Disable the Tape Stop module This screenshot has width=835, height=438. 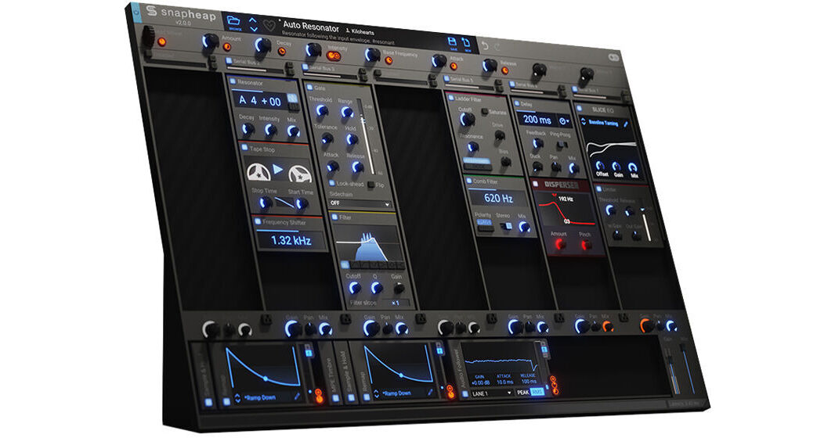244,148
